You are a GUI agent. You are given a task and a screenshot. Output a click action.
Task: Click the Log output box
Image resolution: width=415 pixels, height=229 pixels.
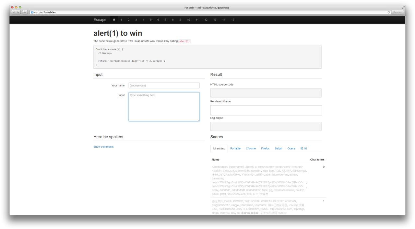(x=266, y=126)
